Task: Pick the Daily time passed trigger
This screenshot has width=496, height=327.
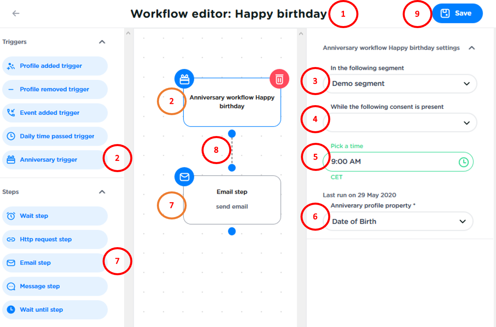Action: pos(55,136)
